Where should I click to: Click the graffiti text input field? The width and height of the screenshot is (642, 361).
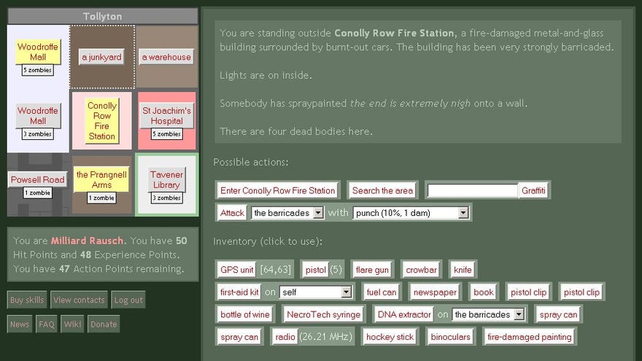472,191
